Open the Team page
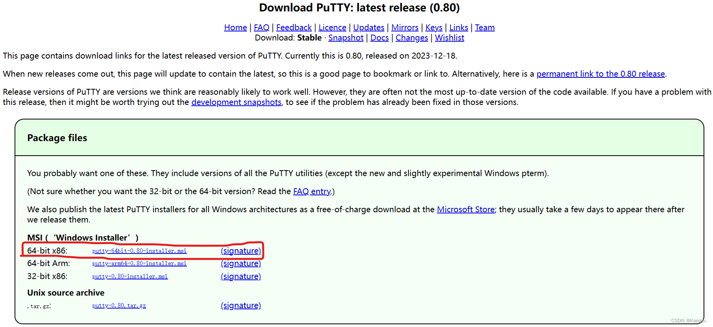This screenshot has width=713, height=327. pos(485,28)
